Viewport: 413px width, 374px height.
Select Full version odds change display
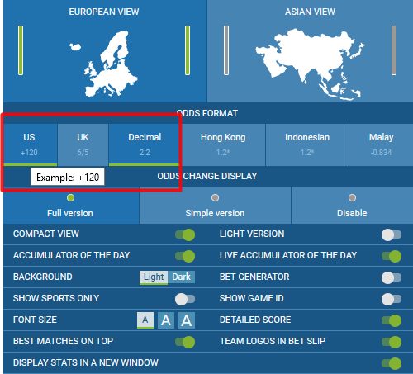pyautogui.click(x=71, y=206)
